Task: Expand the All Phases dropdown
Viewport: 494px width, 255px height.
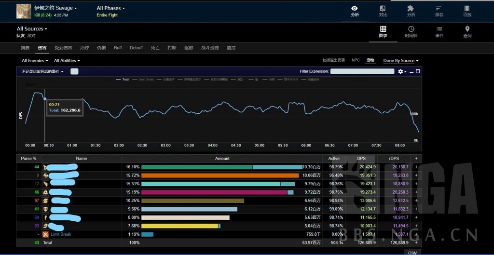Action: pos(110,8)
